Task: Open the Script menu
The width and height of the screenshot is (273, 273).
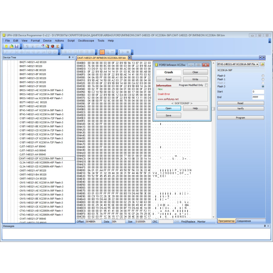Action: click(x=71, y=41)
